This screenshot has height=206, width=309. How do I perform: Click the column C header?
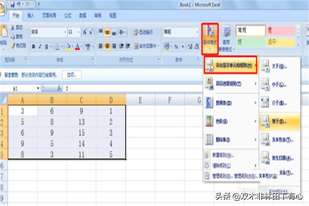[82, 100]
